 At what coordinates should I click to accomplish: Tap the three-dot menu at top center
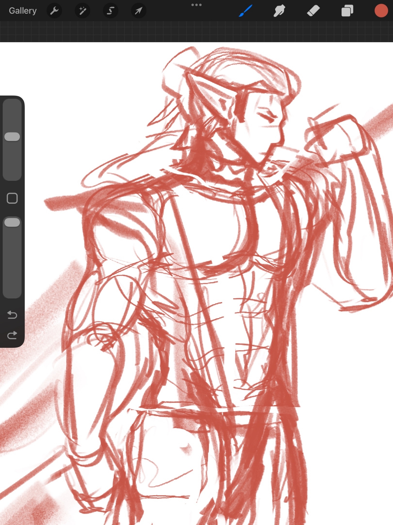point(196,5)
